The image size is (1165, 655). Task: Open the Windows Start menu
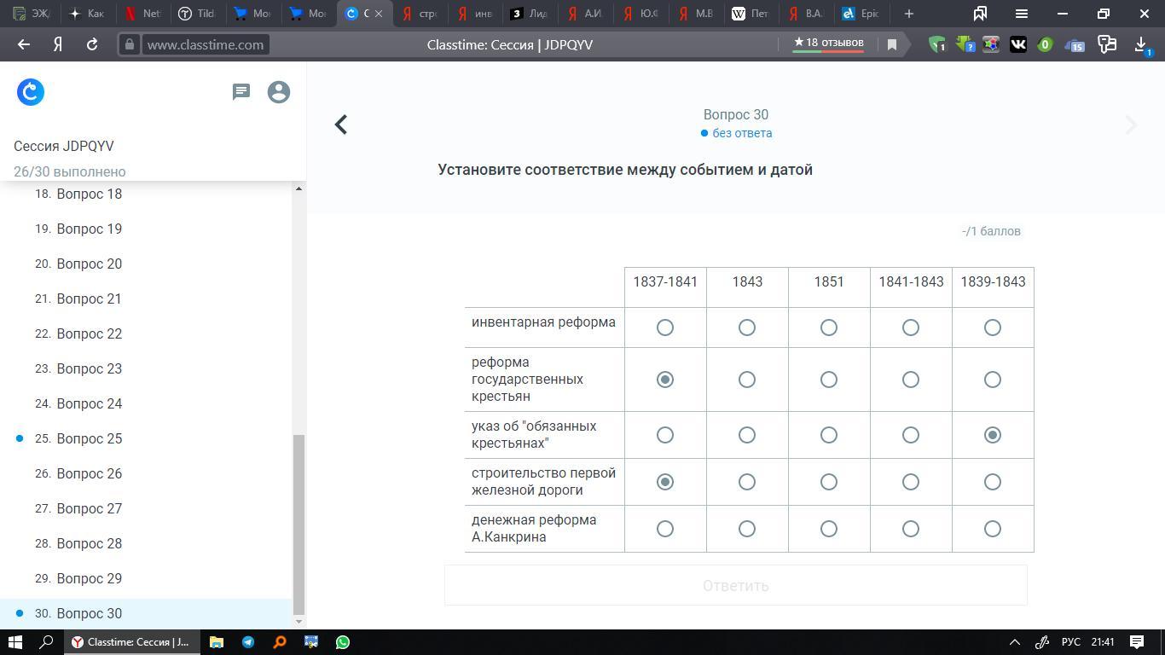click(x=14, y=642)
